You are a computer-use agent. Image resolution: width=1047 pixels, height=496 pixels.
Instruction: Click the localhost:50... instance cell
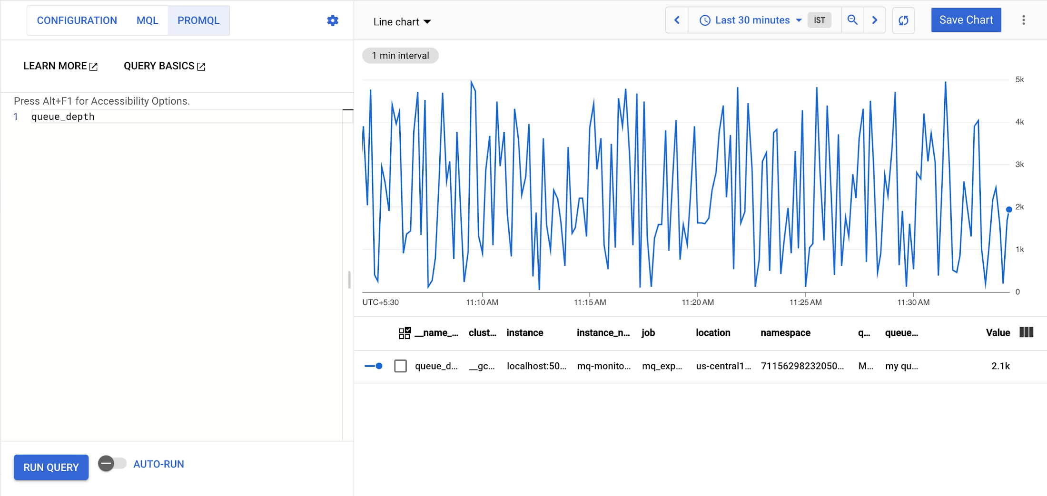coord(536,366)
